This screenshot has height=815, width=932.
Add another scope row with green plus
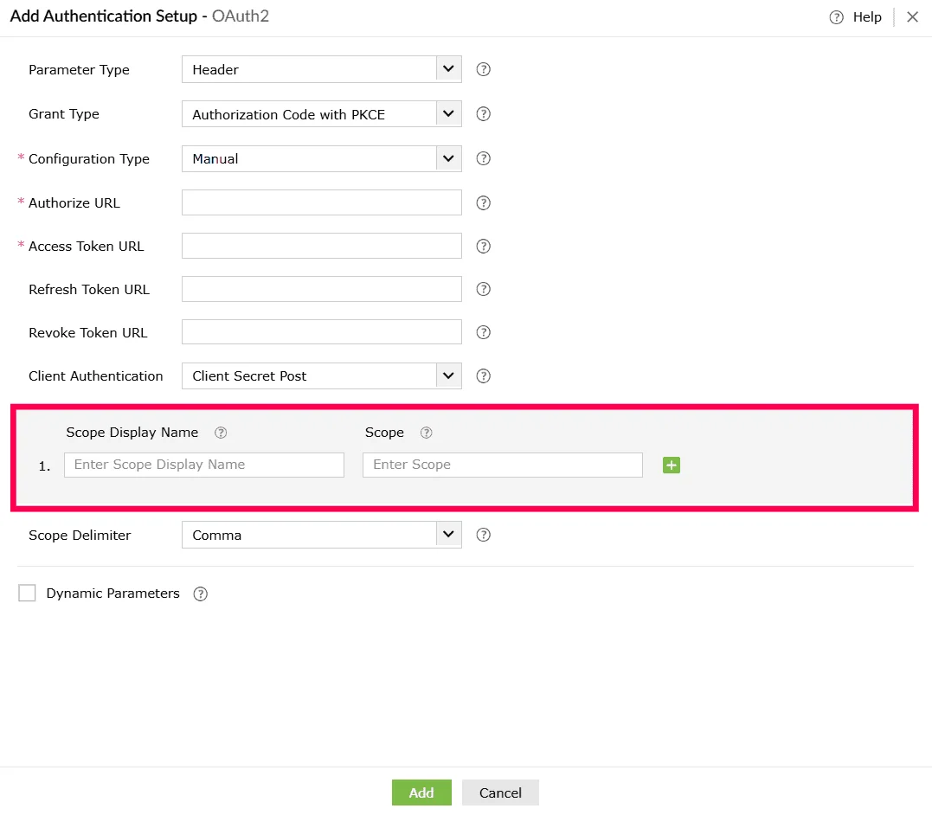(671, 465)
